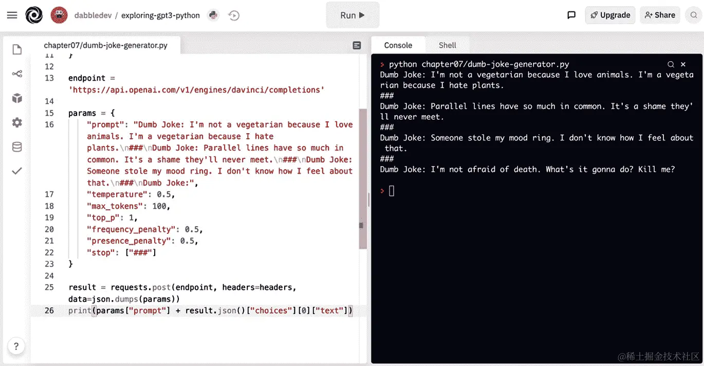Open the hamburger navigation menu
Viewport: 704px width, 366px height.
tap(12, 15)
